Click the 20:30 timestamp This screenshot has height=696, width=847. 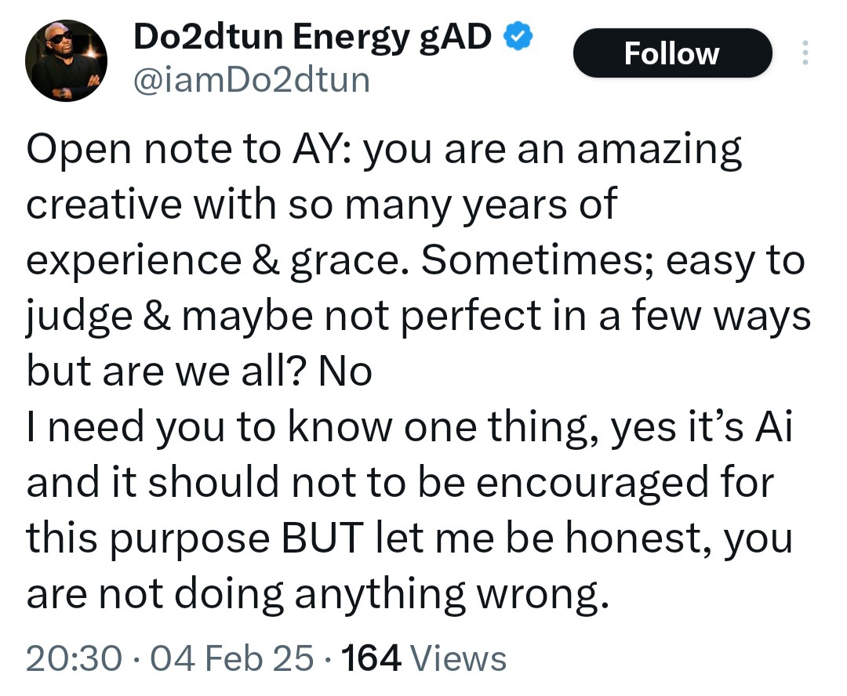[74, 658]
